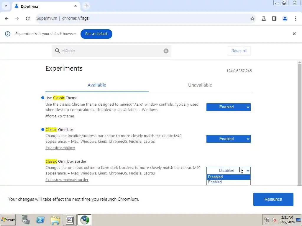Set Supermium as default browser

pos(96,34)
